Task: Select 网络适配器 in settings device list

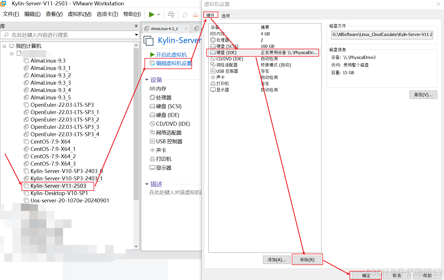Action: click(x=265, y=65)
